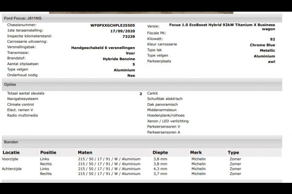Click the Handgeschakeld 6 versnellingen gearbox value
This screenshot has height=194, width=292.
pyautogui.click(x=103, y=47)
